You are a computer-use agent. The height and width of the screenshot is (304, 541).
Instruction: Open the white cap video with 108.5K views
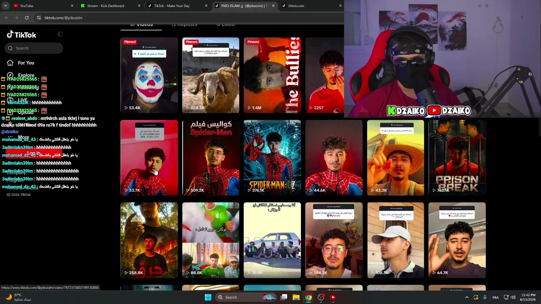tap(396, 240)
